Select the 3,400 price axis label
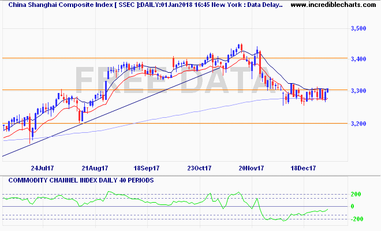Screen dimensions: 381x231 358,59
